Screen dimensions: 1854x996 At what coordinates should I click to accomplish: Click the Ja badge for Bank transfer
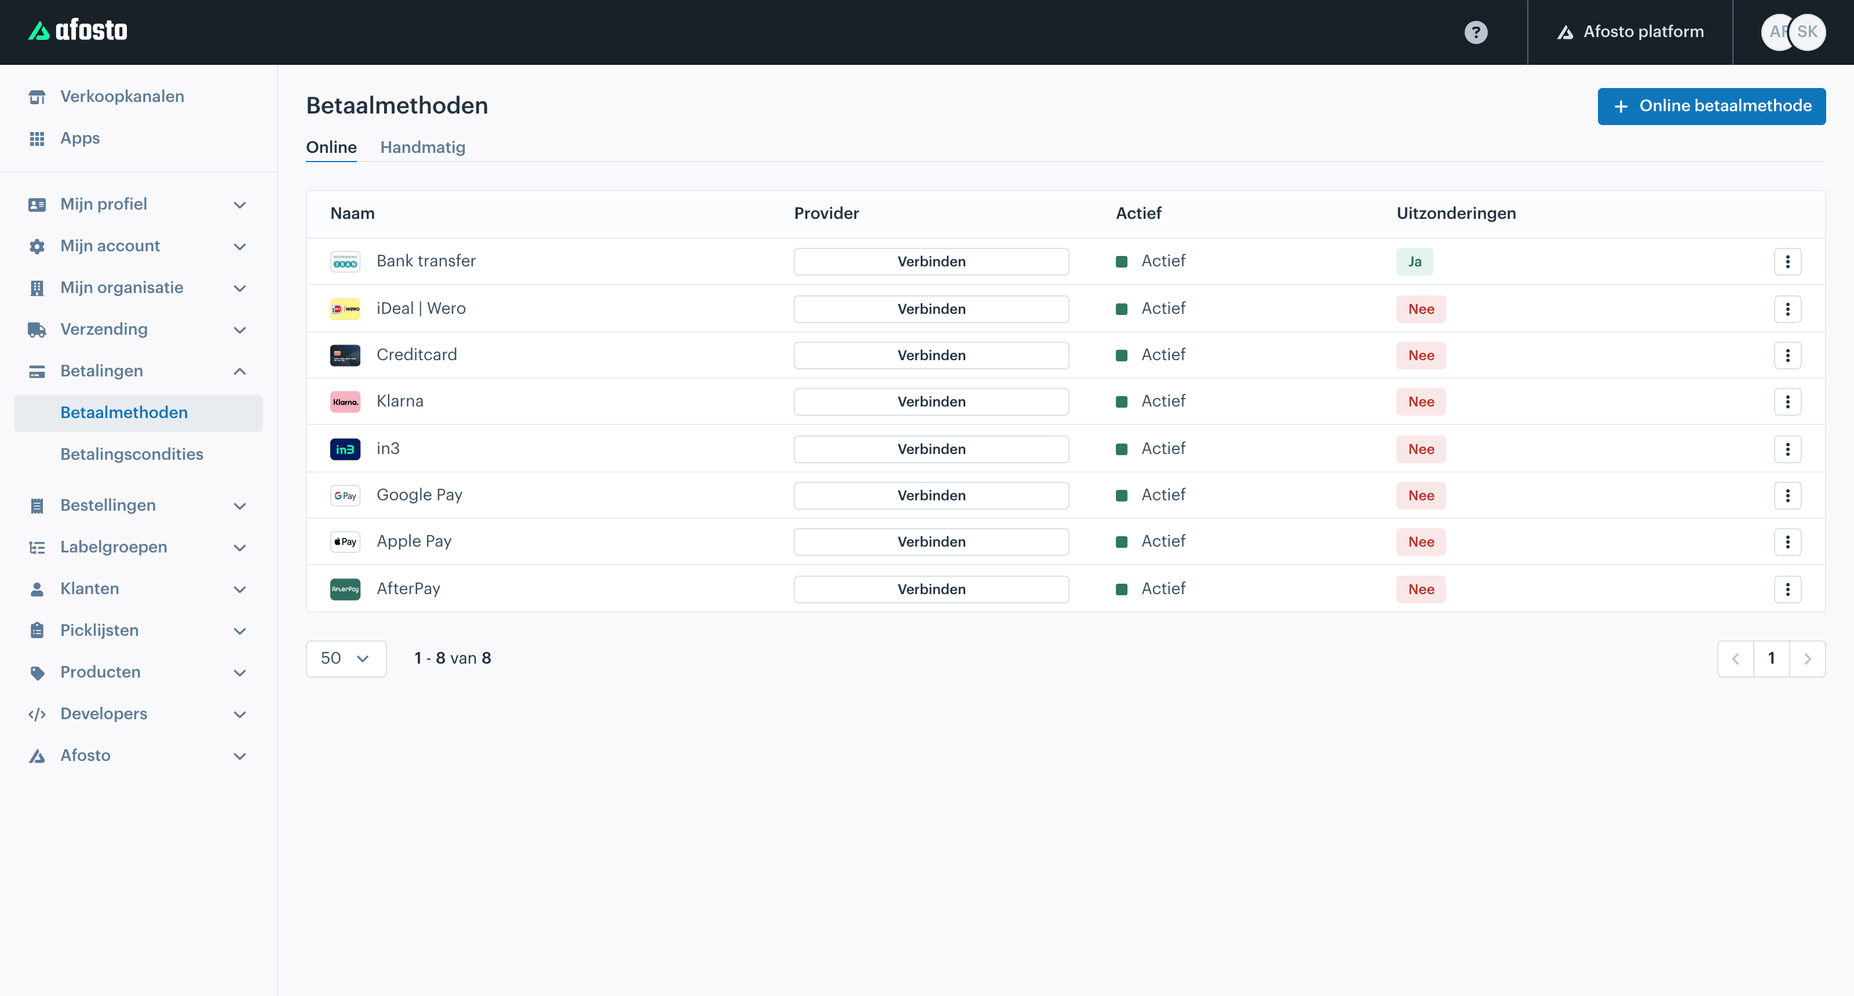tap(1414, 262)
